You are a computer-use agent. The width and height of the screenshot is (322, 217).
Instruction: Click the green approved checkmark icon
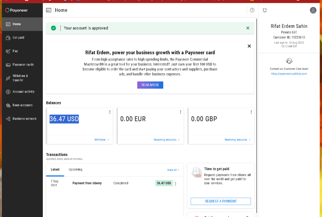click(x=54, y=28)
